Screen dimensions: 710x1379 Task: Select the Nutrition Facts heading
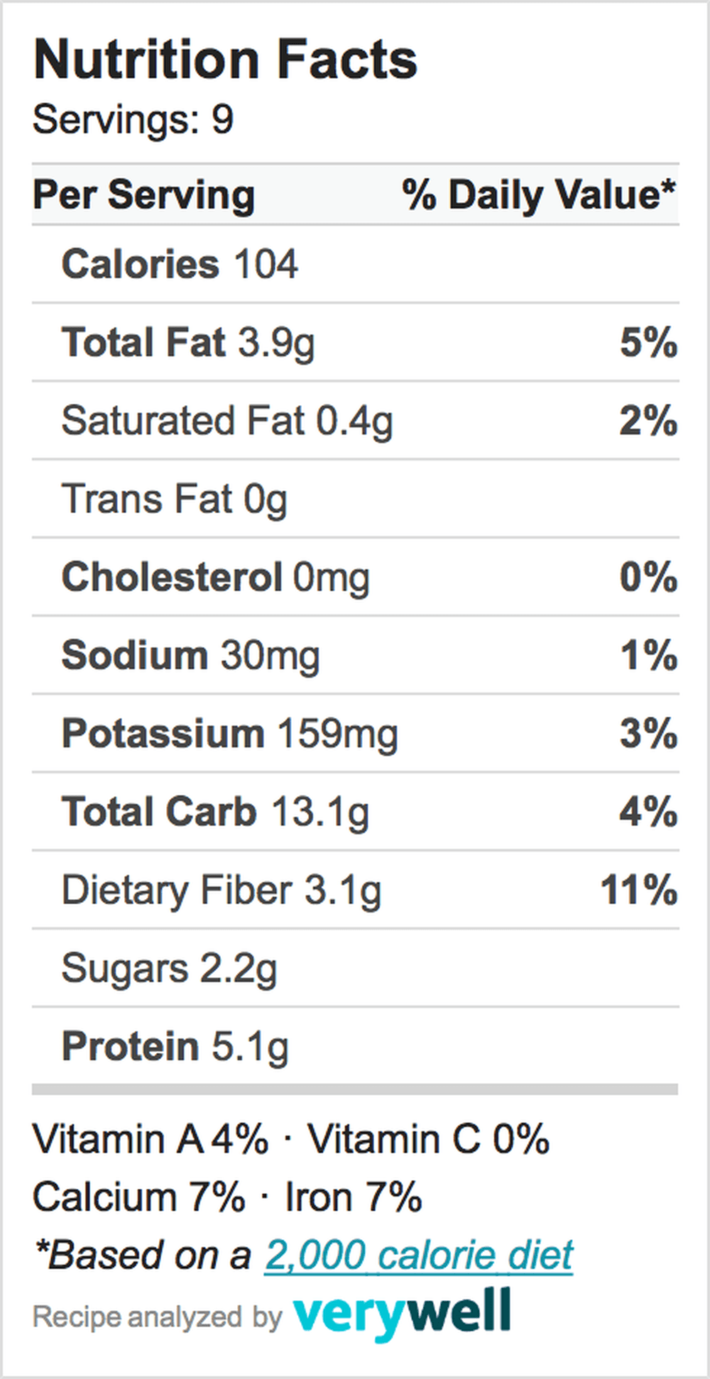[x=225, y=59]
